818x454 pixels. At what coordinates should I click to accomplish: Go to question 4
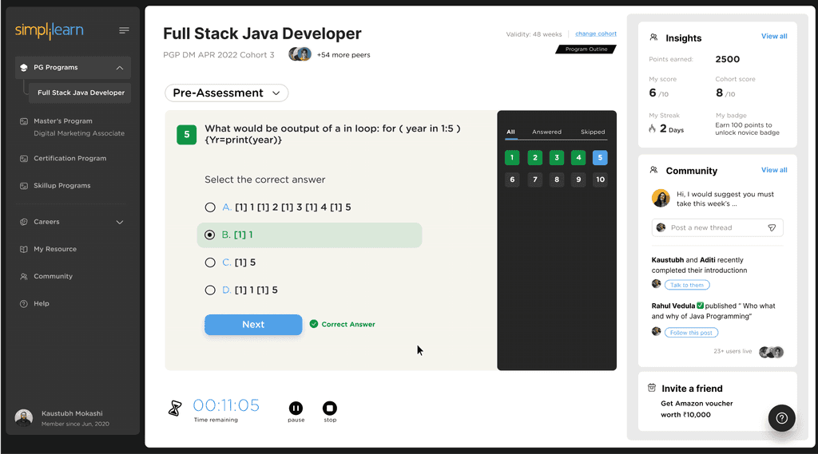578,157
